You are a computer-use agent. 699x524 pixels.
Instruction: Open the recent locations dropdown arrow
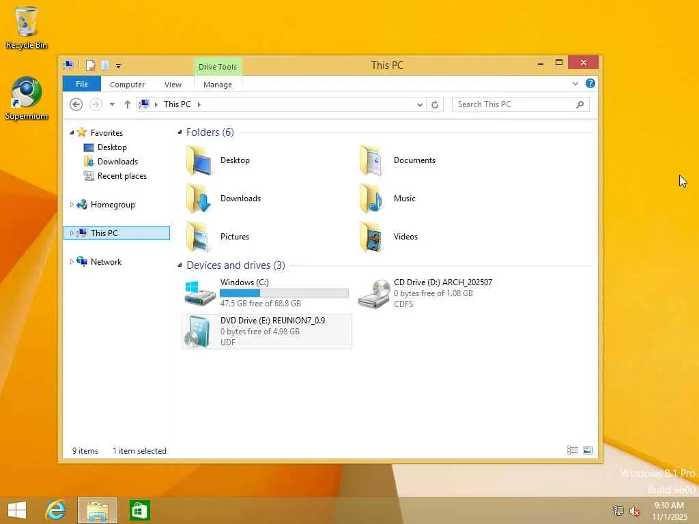[x=112, y=104]
